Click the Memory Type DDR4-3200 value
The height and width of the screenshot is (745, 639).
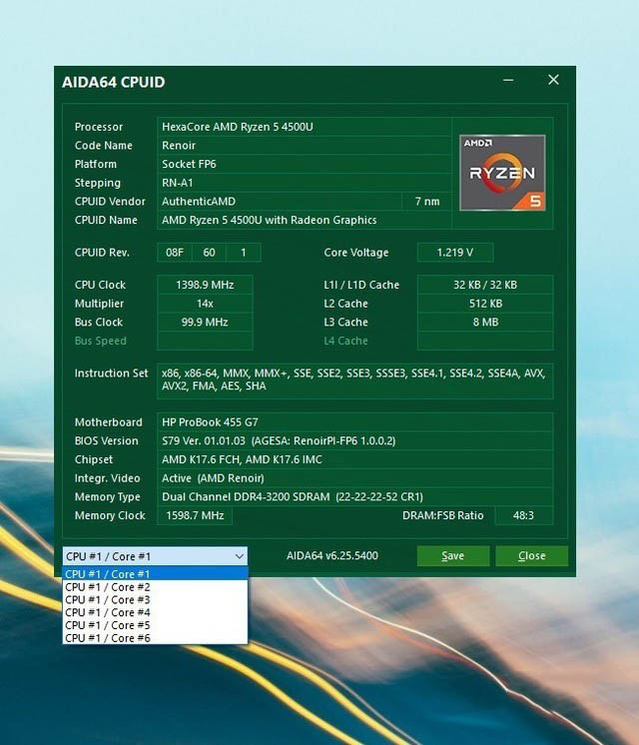(354, 496)
